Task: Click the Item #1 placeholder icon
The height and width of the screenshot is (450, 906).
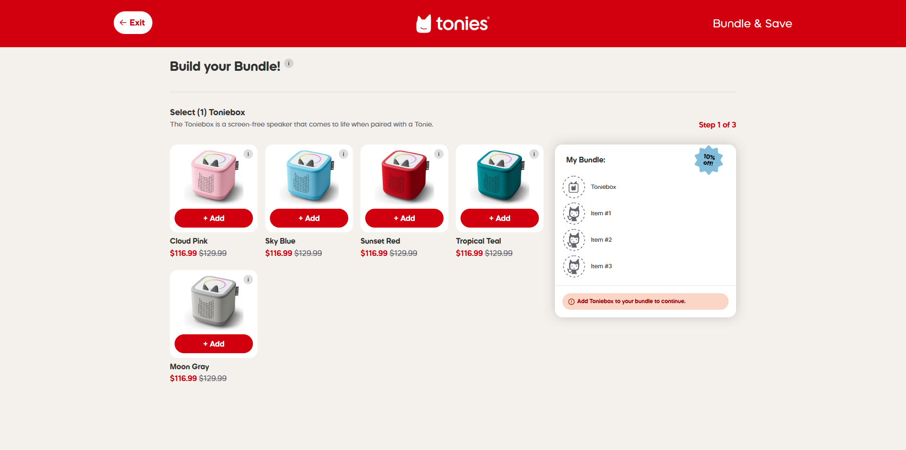Action: 574,213
